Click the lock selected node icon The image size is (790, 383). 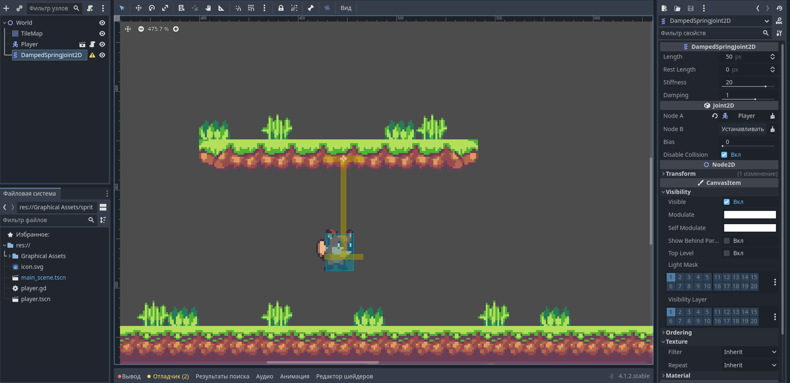tap(281, 8)
